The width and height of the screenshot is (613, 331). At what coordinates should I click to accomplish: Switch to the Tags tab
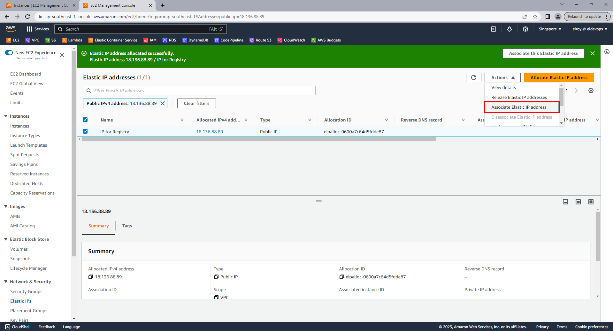[127, 226]
